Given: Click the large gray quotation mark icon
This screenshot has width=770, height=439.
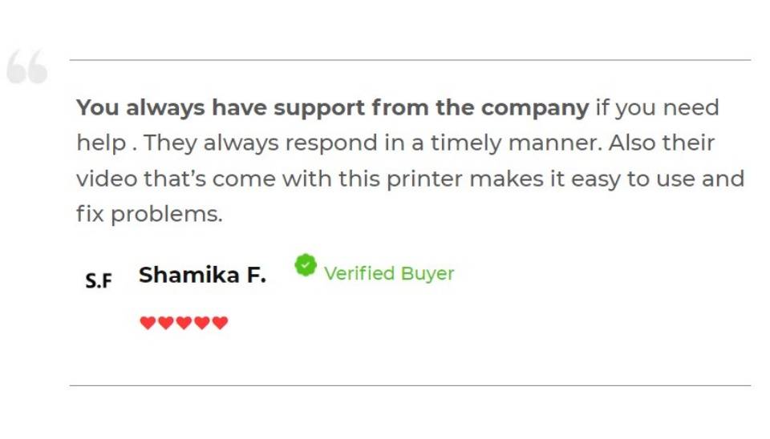Looking at the screenshot, I should click(27, 66).
